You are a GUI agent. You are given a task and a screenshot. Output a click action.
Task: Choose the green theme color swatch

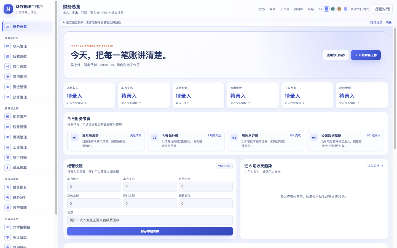click(x=333, y=9)
